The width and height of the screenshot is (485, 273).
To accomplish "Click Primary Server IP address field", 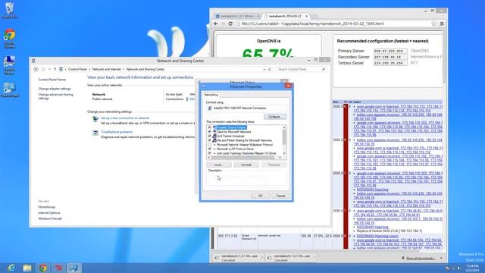I will pyautogui.click(x=390, y=51).
